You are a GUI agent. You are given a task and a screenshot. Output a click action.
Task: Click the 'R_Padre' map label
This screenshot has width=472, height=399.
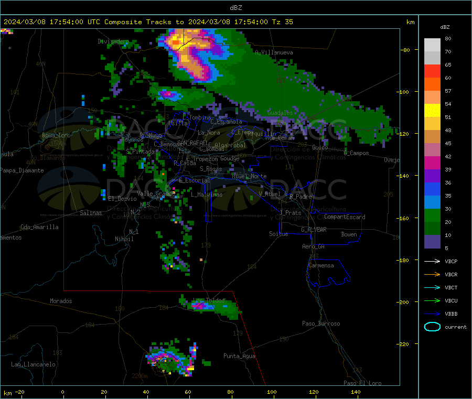point(301,197)
